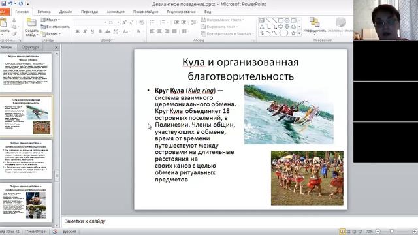Open character spacing AV menu
Viewport: 418px width, 235px height.
point(116,31)
